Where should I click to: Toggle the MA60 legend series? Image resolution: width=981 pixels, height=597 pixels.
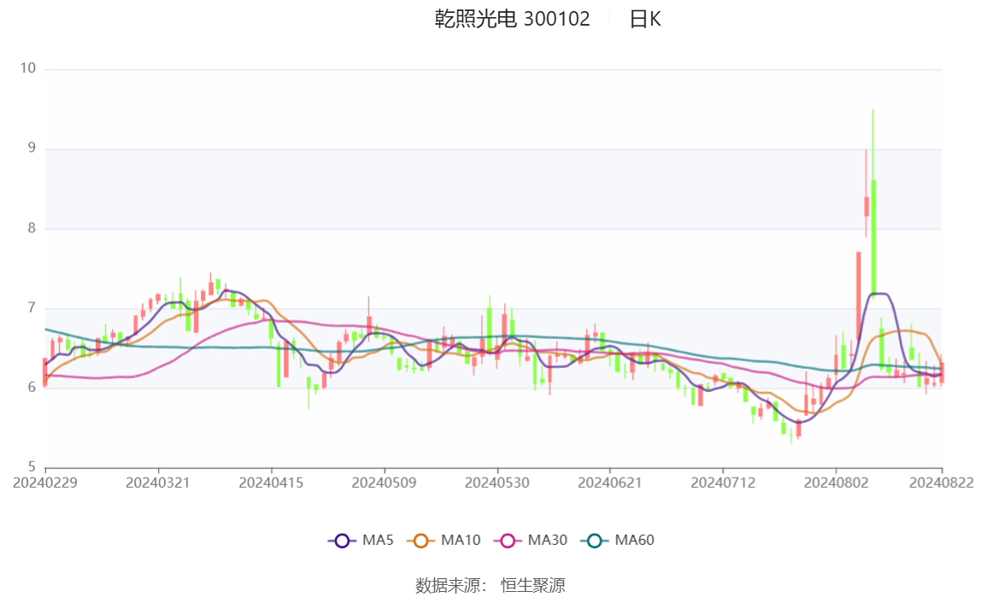(x=618, y=540)
